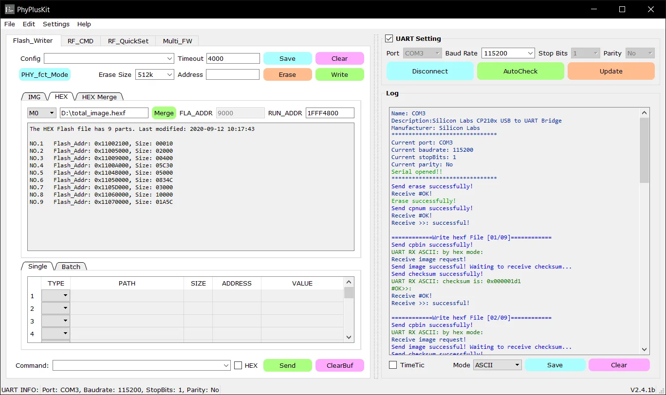Expand the M0 core selector dropdown
This screenshot has height=395, width=666.
(42, 113)
